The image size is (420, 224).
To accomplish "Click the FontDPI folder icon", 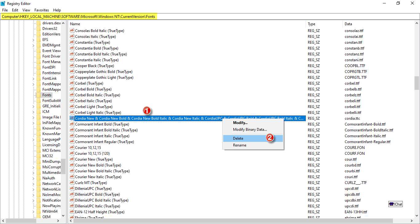I will pos(38,67).
